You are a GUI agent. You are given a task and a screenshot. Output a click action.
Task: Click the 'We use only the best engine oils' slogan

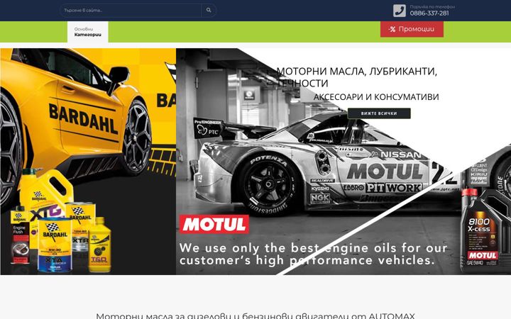tap(313, 254)
